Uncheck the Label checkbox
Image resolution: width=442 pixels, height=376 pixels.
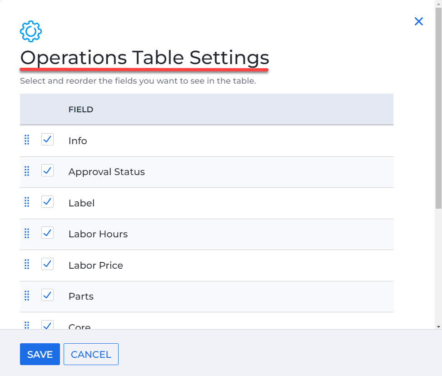coord(47,202)
